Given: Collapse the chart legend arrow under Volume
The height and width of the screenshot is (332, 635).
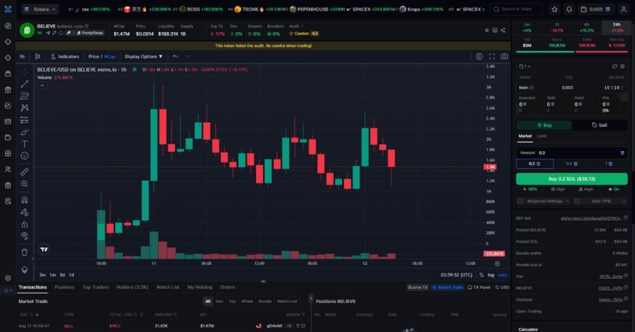Looking at the screenshot, I should (x=42, y=85).
